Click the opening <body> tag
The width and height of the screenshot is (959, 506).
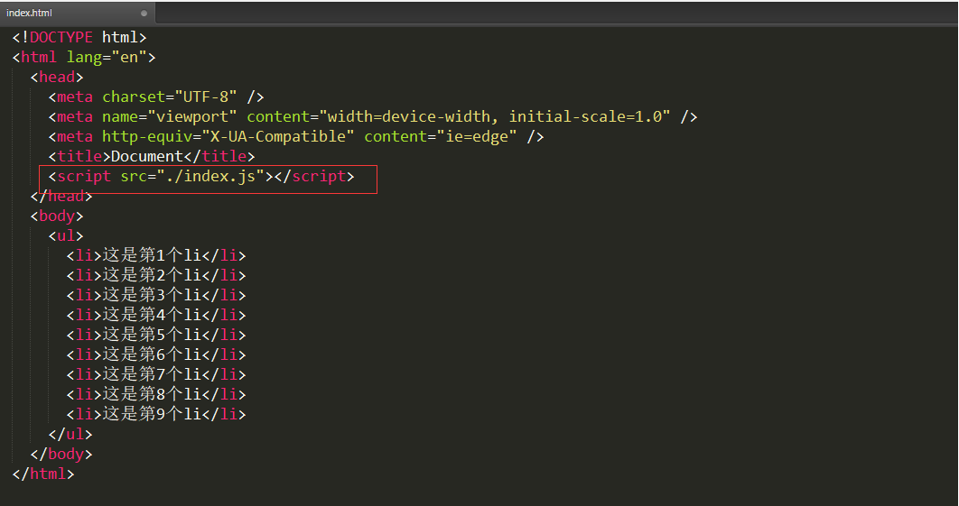pyautogui.click(x=57, y=216)
